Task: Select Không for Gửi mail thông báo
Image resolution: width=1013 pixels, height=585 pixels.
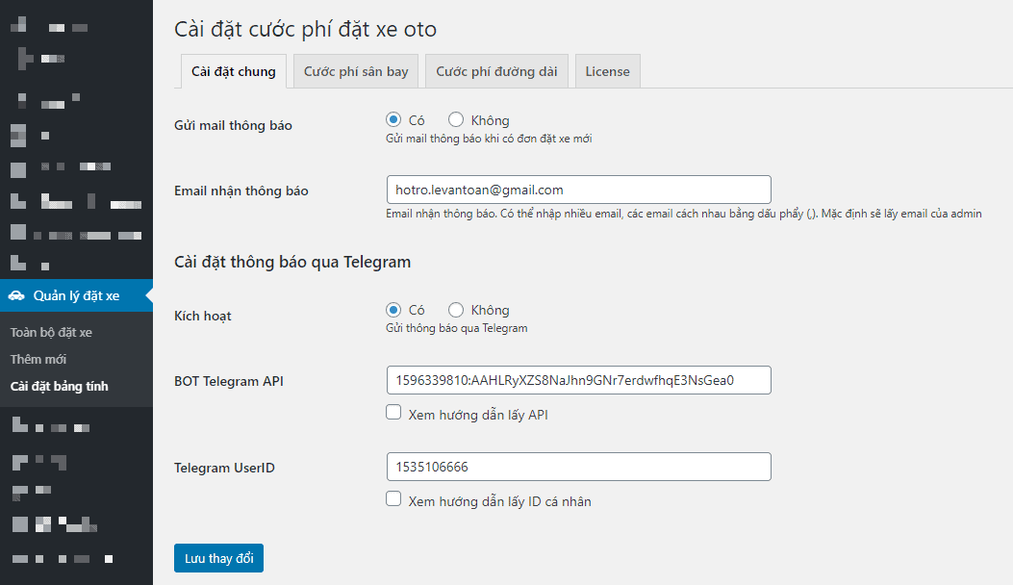Action: click(454, 119)
